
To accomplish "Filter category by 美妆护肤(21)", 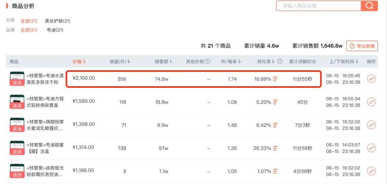I will (x=57, y=21).
